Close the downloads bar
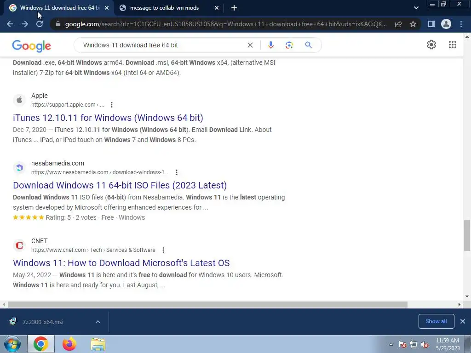The image size is (471, 353). (463, 321)
